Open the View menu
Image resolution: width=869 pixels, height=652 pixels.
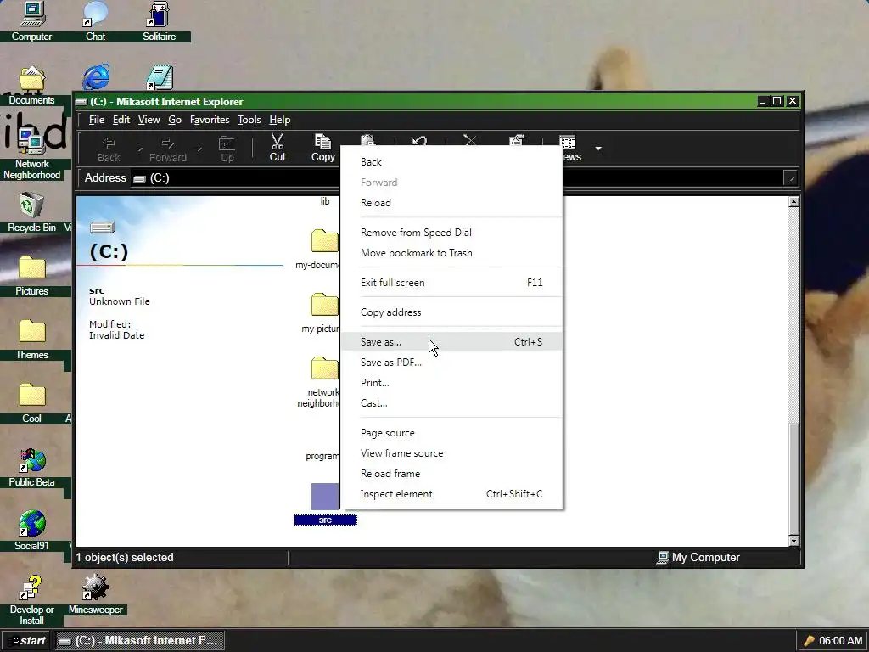(149, 120)
